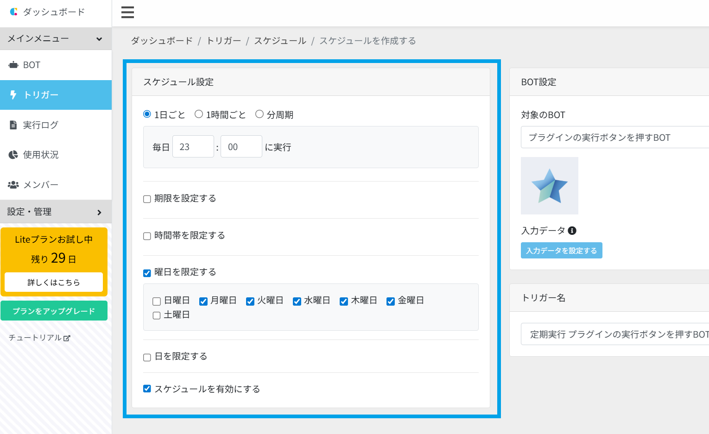
Task: Open メンバー in the sidebar
Action: click(56, 185)
